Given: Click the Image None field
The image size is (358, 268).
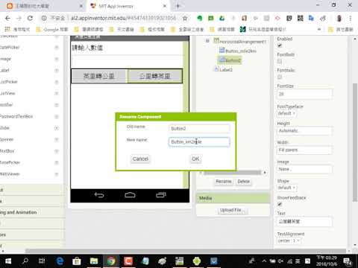Looking at the screenshot, I should coord(304,169).
